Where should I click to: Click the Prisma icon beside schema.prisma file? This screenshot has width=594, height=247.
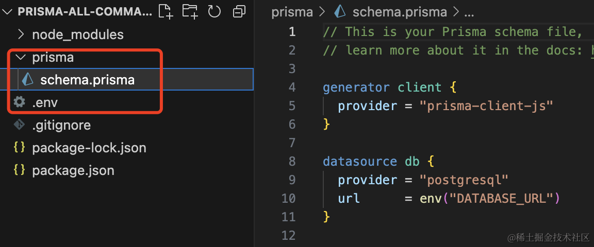pyautogui.click(x=28, y=80)
